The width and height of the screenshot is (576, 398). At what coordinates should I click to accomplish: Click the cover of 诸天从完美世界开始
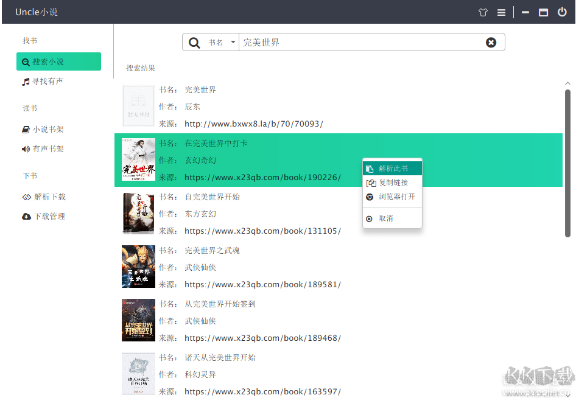[x=138, y=374]
